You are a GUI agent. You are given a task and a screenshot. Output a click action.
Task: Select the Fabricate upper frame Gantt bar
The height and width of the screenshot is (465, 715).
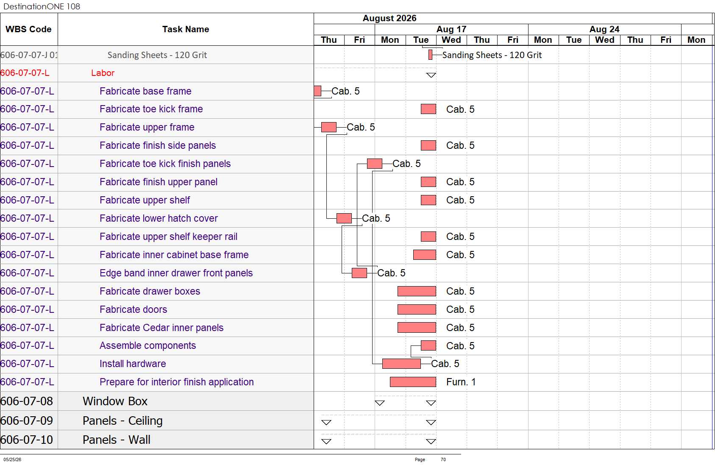tap(329, 127)
